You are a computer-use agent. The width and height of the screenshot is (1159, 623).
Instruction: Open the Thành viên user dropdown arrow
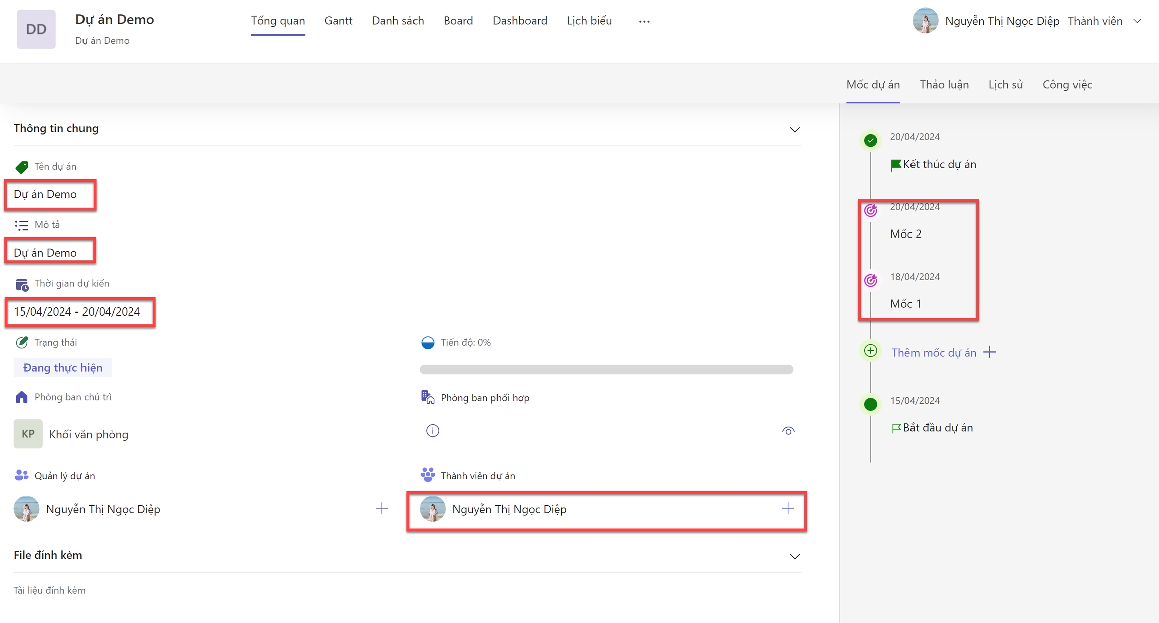coord(1137,21)
